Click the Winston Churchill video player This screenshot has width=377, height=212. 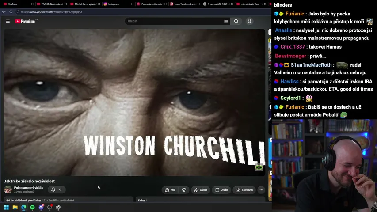pos(134,102)
